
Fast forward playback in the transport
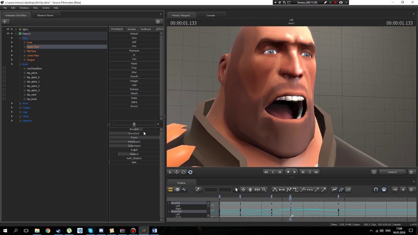(316, 172)
